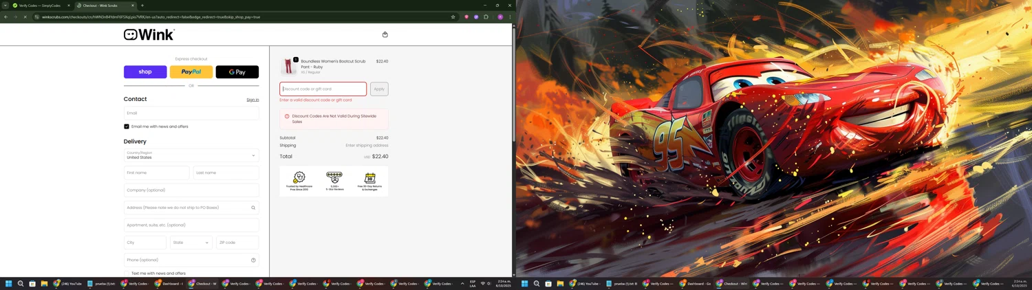Switch to Verify Codes — SimplyCodes tab

click(x=39, y=5)
